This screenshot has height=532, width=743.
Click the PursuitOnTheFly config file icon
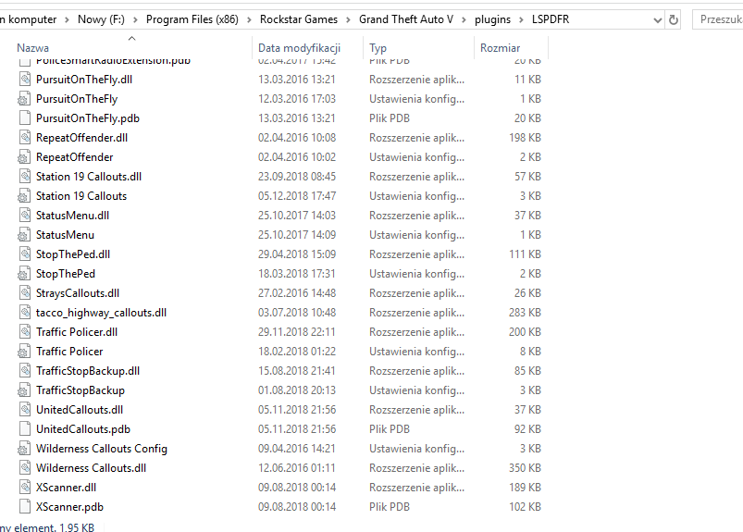[x=24, y=99]
